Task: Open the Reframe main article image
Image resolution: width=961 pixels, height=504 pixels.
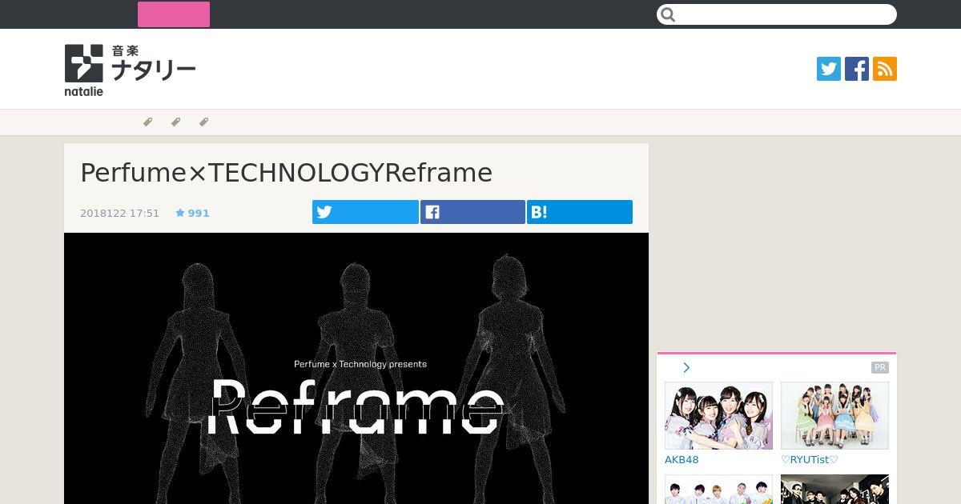Action: tap(356, 368)
